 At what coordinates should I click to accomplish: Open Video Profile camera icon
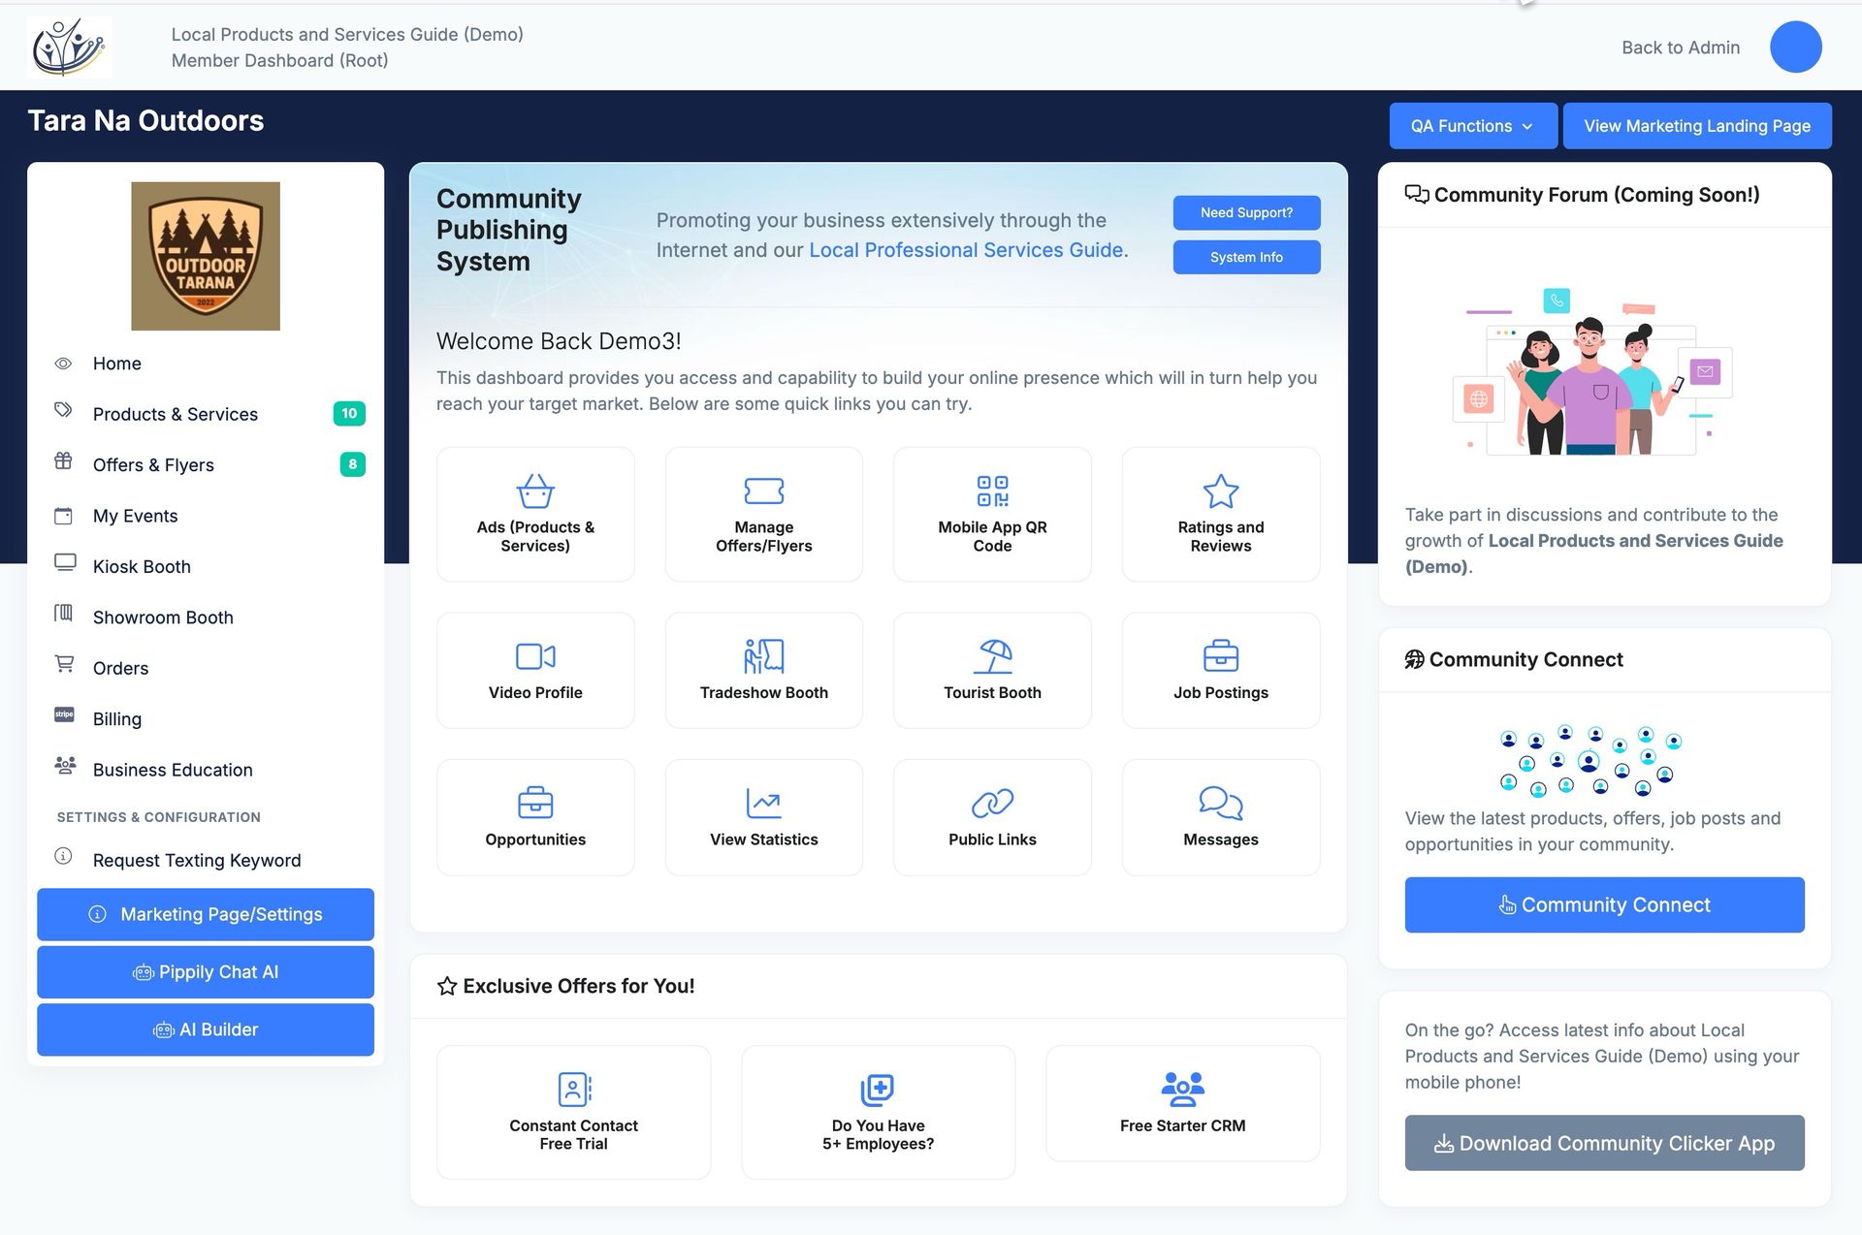point(535,656)
